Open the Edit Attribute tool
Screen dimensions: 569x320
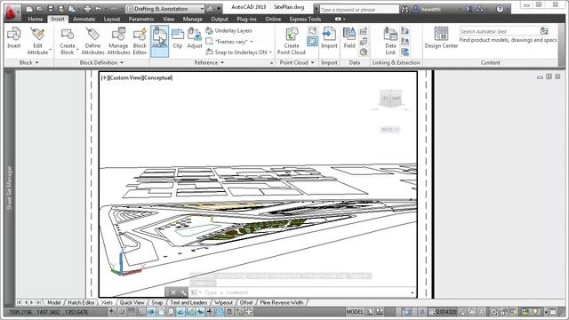37,41
